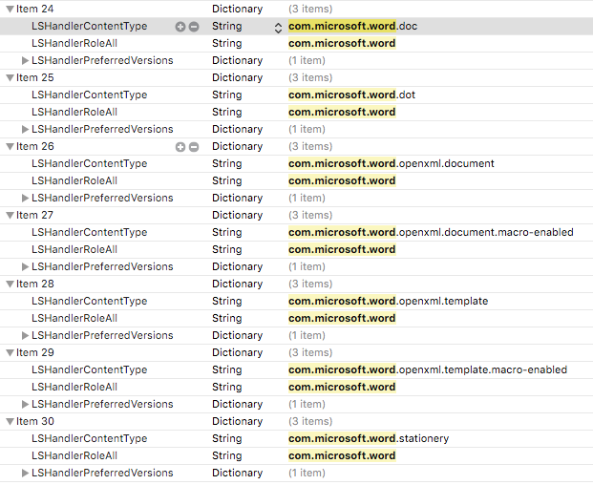Screen dimensions: 593x485
Task: Select value com.microsoft.word.openxml.document
Action: (x=392, y=163)
